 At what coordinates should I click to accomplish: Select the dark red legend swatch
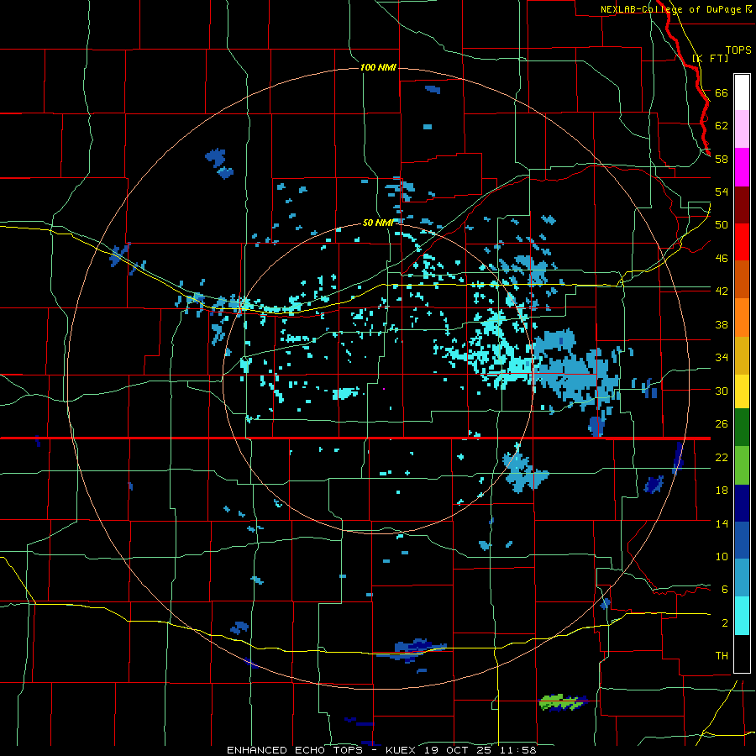click(x=742, y=205)
